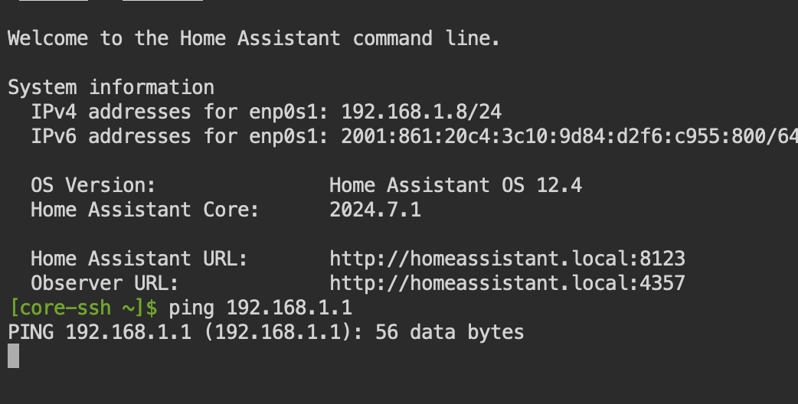Click the green [core-ssh ~]$ prompt
798x404 pixels.
tap(83, 308)
